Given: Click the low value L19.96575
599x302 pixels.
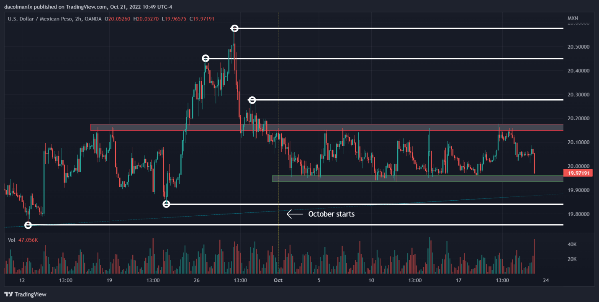Looking at the screenshot, I should pos(174,18).
